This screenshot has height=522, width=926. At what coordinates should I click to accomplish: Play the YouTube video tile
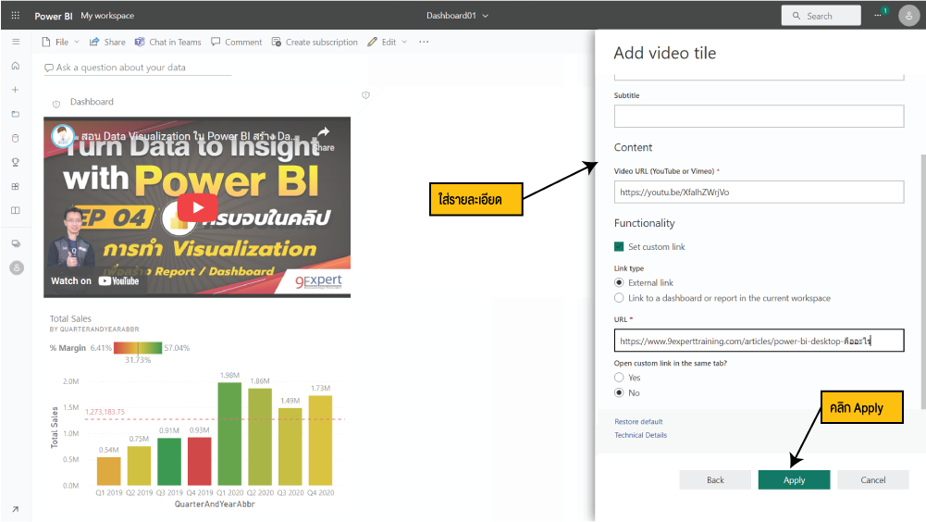coord(197,206)
